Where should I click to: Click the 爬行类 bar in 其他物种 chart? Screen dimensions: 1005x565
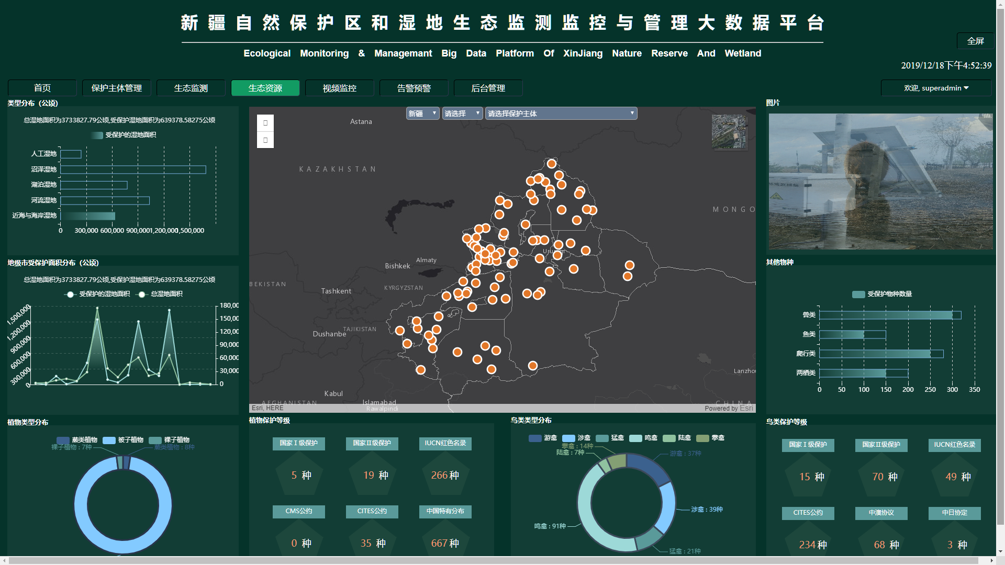point(881,354)
